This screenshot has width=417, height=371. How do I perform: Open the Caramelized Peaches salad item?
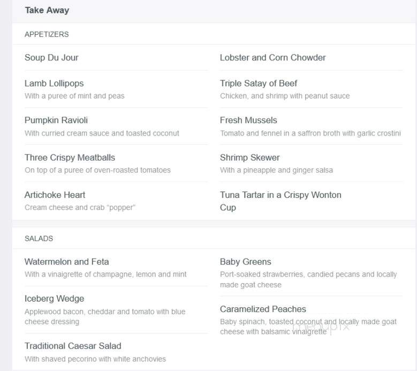[x=263, y=309]
